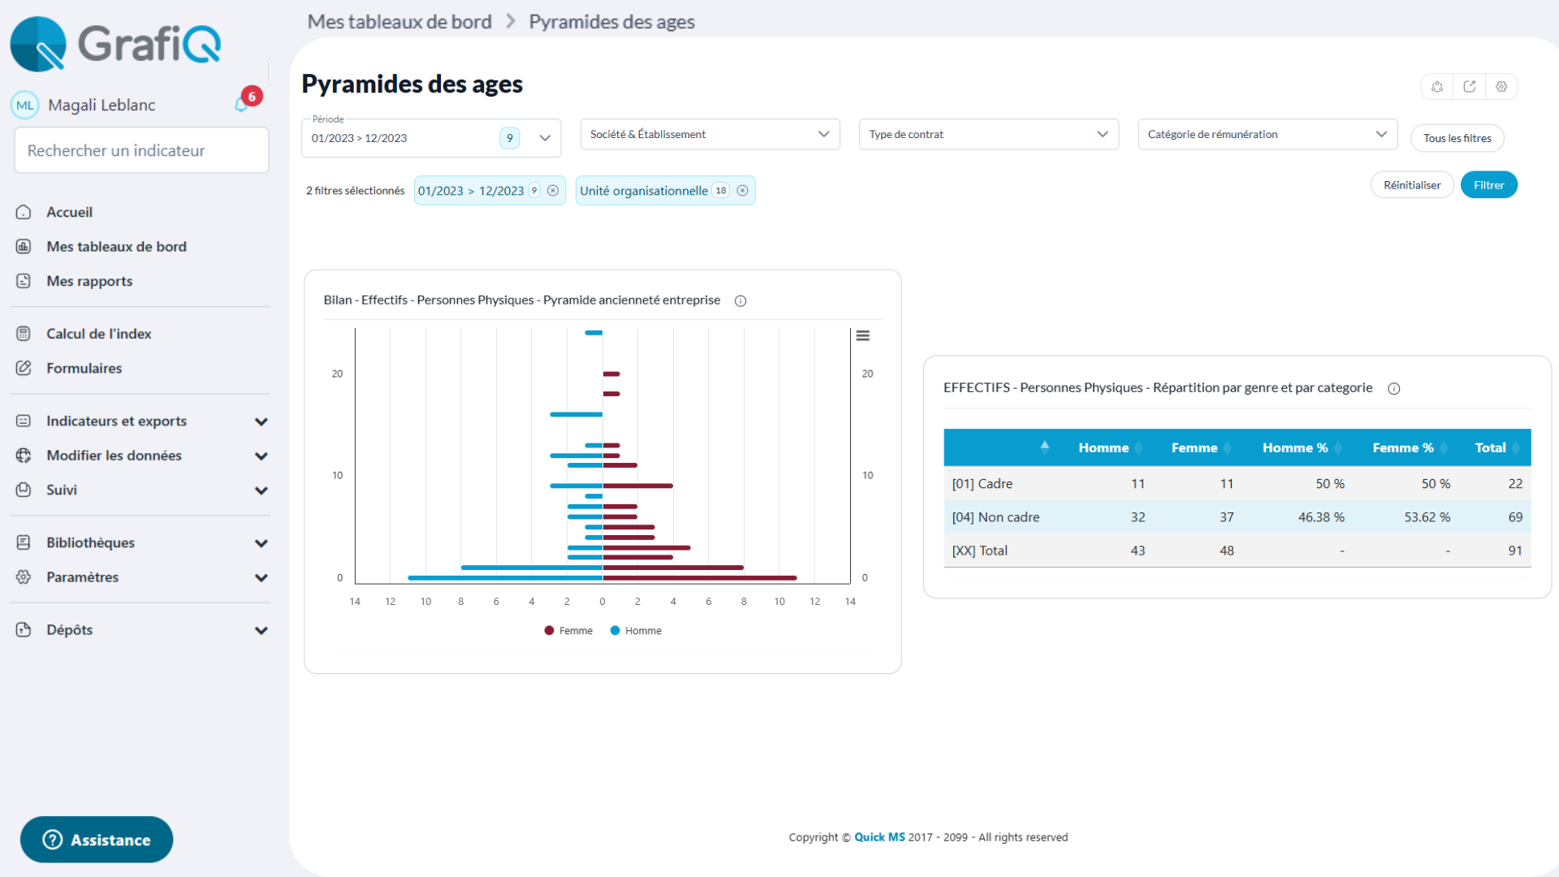
Task: Click the Filtrer button
Action: [1488, 185]
